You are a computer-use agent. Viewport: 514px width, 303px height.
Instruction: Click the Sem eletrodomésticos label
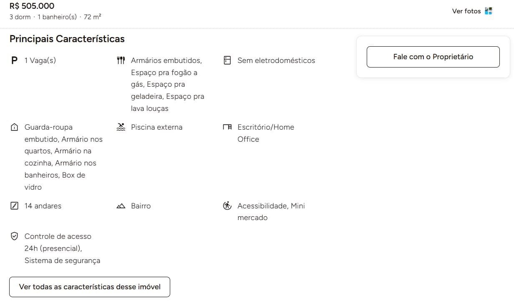click(276, 60)
